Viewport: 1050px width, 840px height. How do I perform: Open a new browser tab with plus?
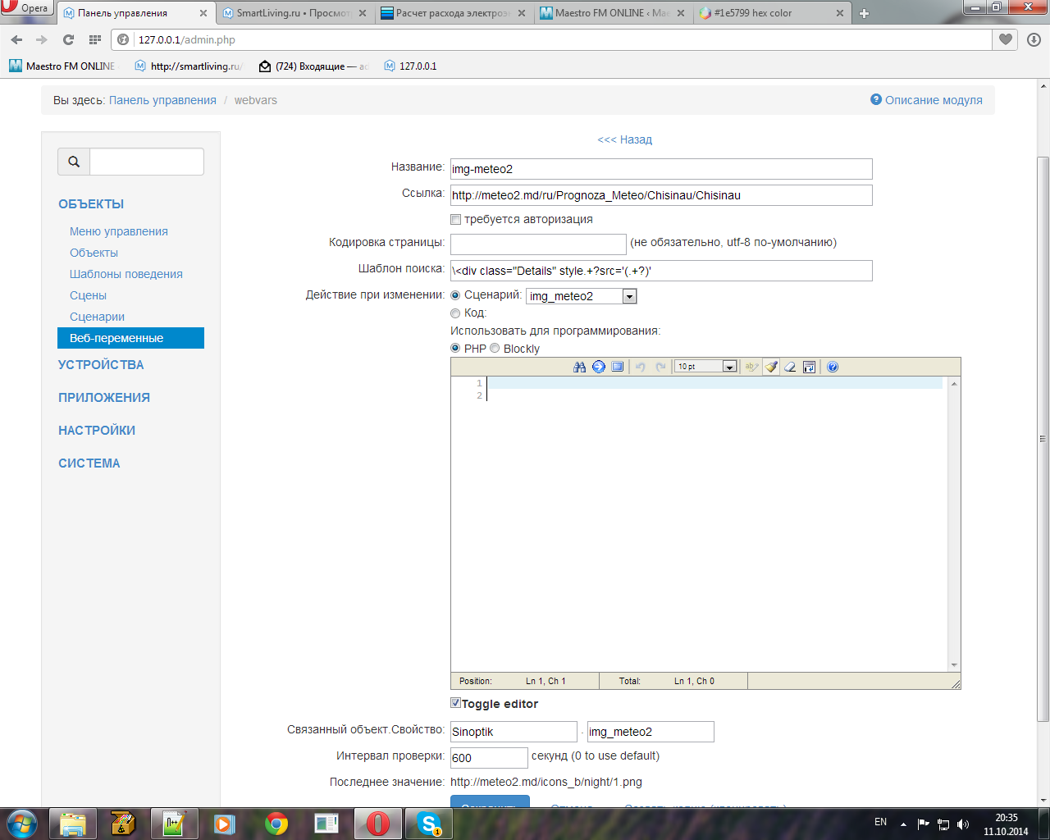point(864,13)
